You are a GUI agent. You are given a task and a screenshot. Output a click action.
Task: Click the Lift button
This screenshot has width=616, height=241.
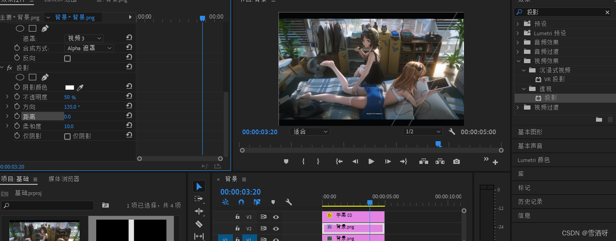424,162
